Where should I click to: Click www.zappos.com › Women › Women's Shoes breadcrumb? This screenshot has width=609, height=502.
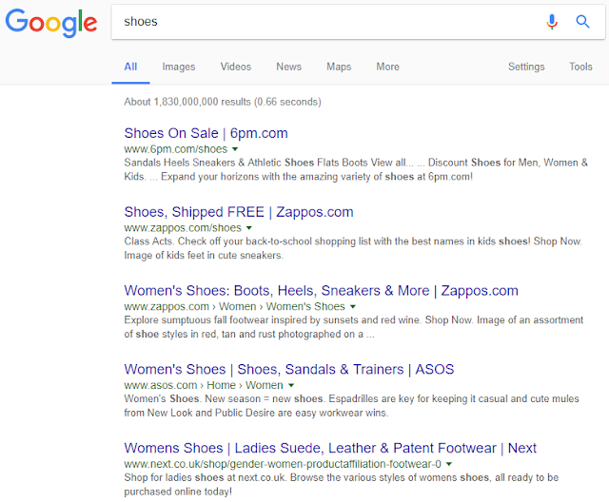point(235,306)
